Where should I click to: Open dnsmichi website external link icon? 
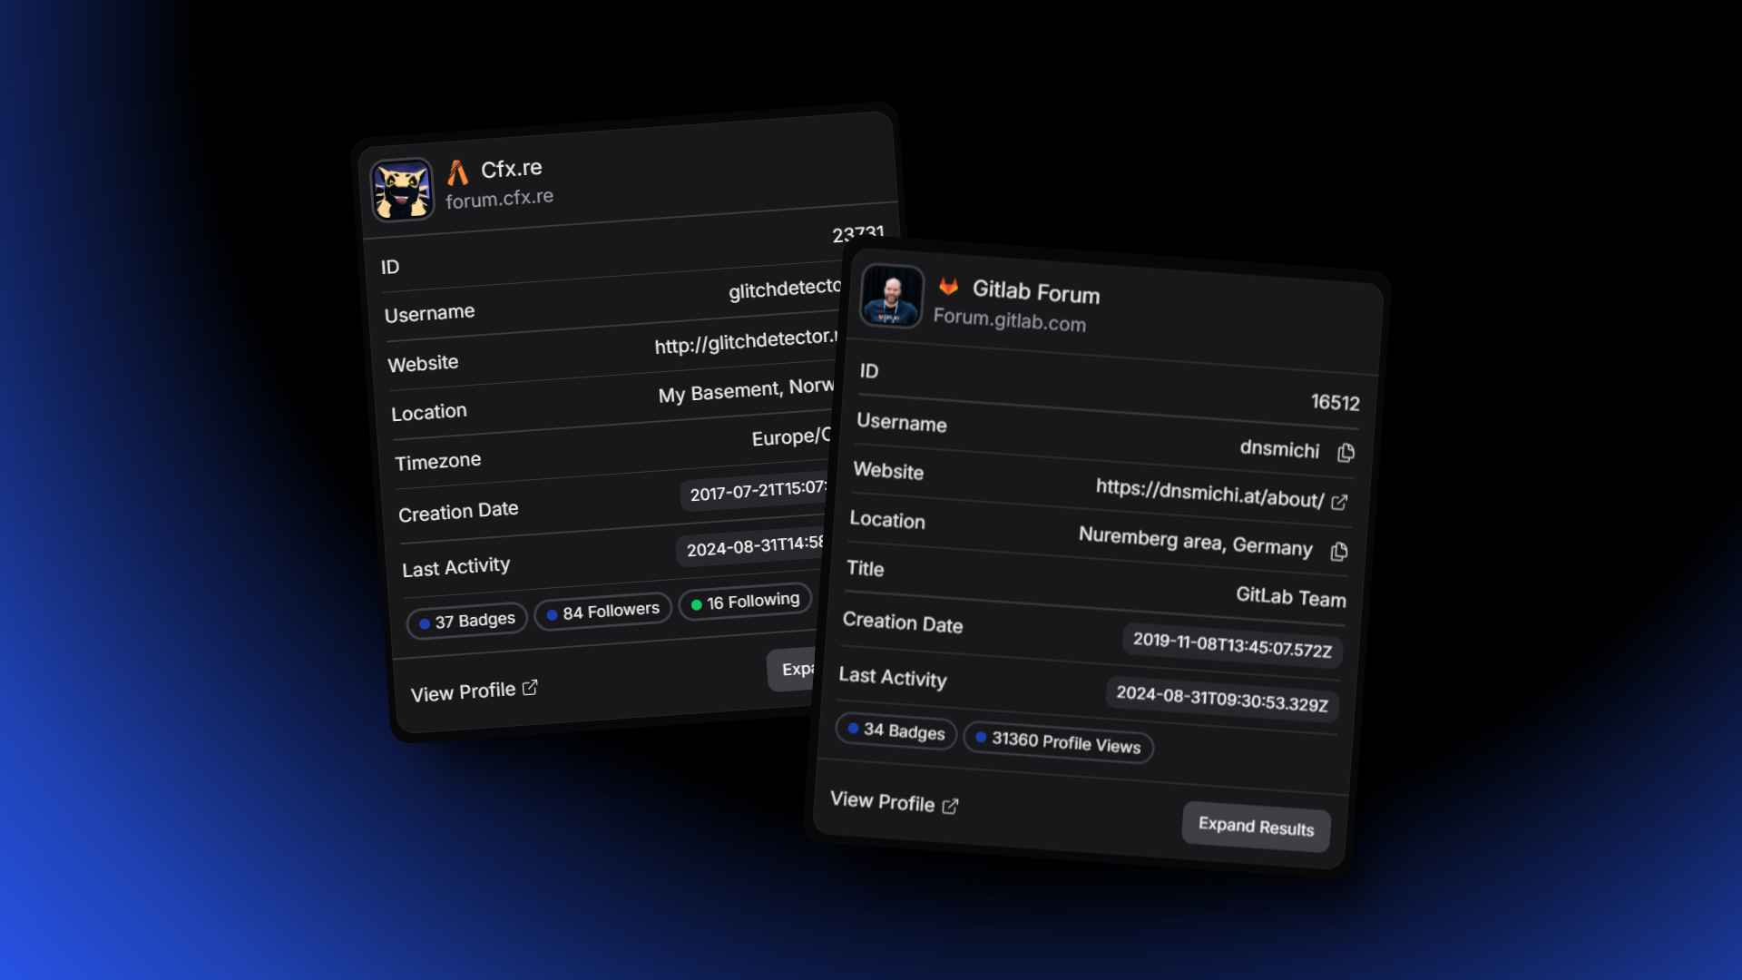[x=1339, y=502]
